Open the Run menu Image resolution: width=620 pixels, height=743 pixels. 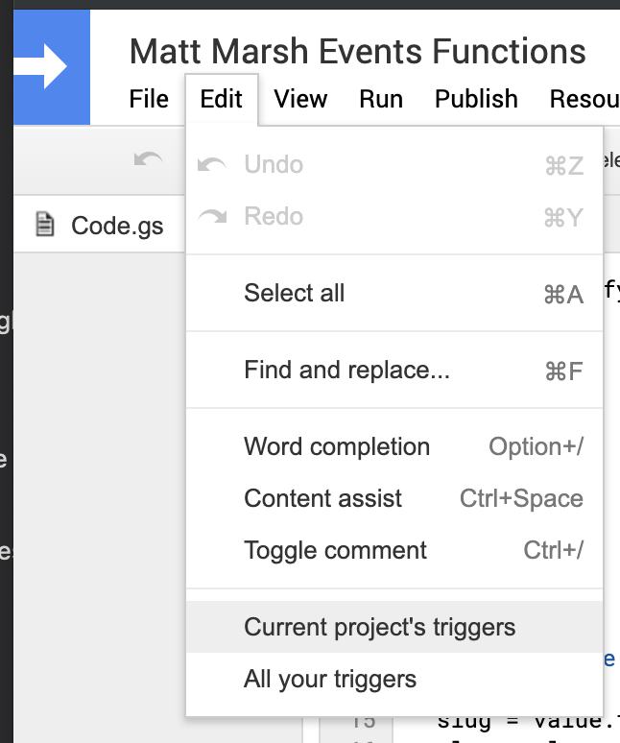coord(381,99)
